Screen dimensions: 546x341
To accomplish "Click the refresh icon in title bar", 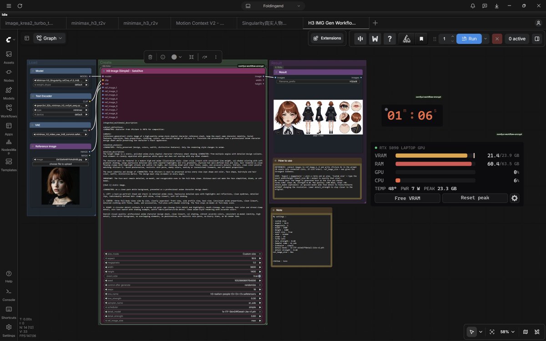I will coord(20,6).
